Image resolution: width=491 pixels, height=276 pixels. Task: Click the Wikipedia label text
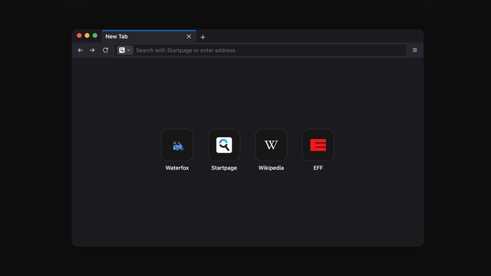(271, 168)
